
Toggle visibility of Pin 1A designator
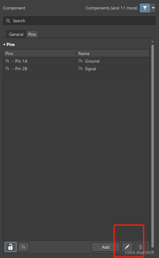7,61
